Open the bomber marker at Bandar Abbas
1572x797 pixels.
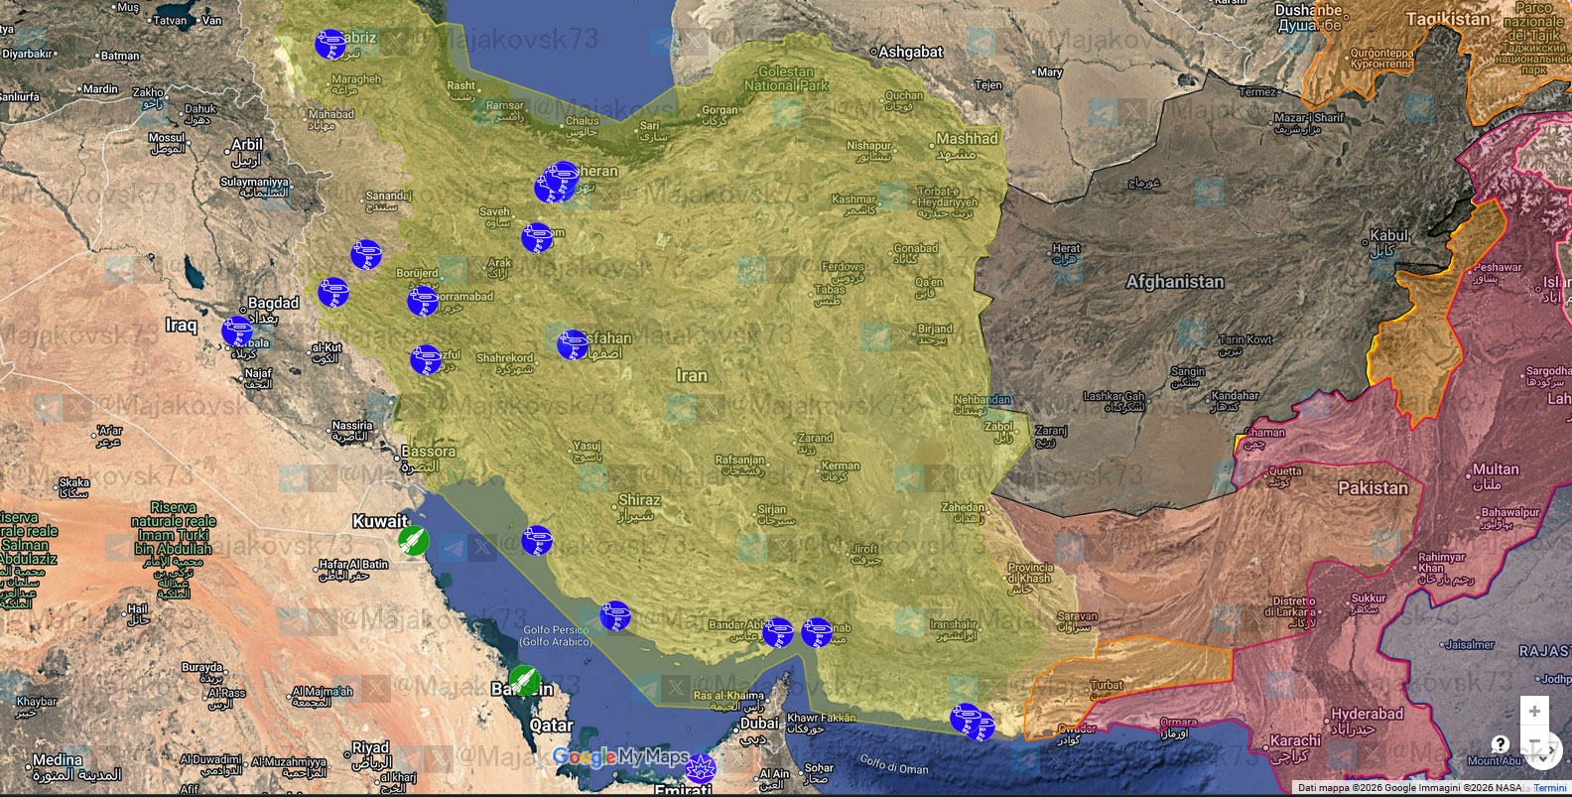(777, 632)
